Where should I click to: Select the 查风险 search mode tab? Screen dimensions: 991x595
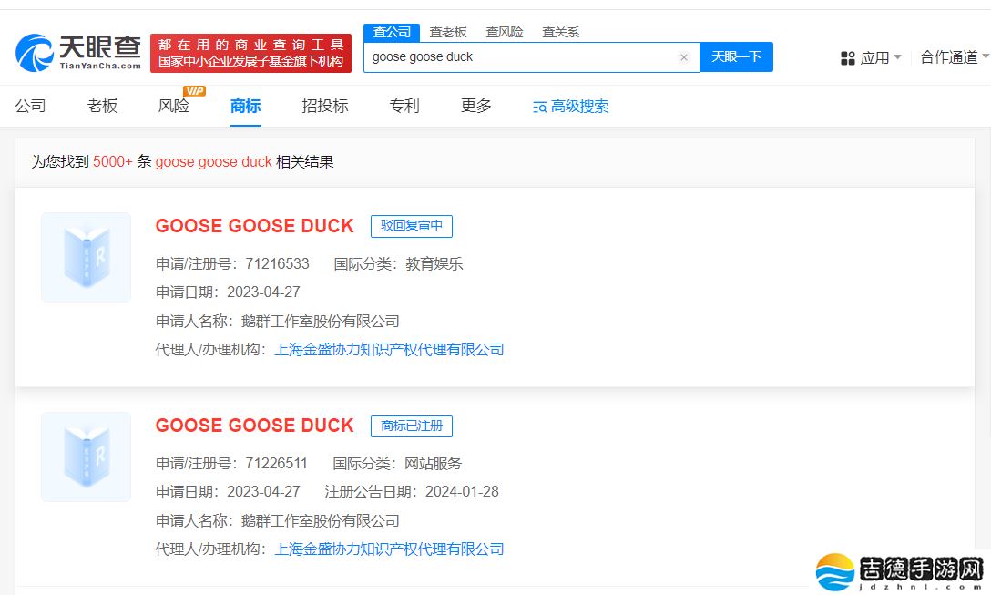coord(505,32)
